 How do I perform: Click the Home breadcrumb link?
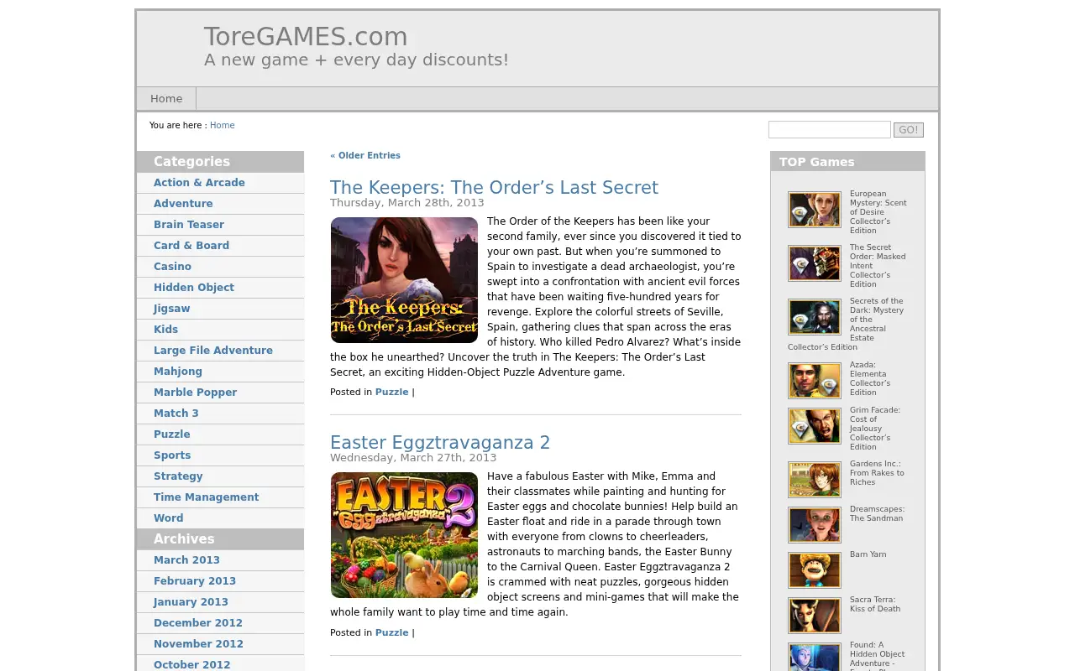(223, 126)
